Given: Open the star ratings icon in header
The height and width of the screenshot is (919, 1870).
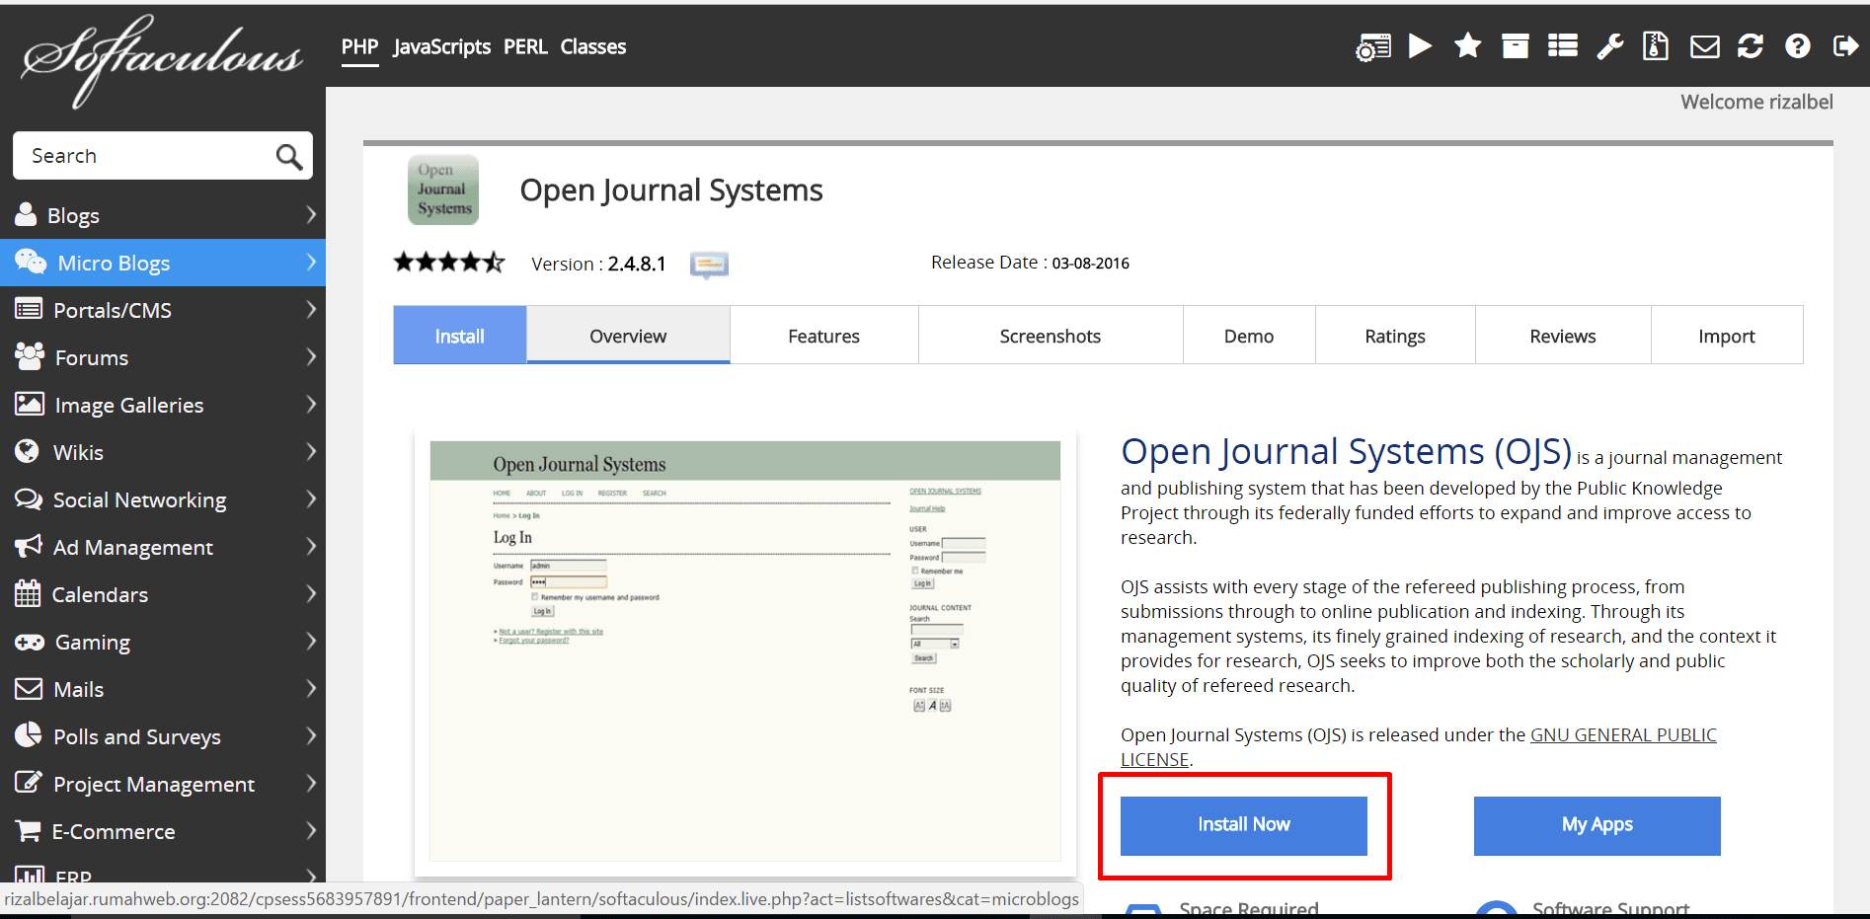Looking at the screenshot, I should [1468, 45].
